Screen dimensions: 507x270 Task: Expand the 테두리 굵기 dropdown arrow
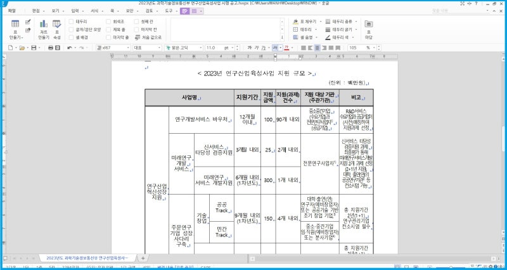pyautogui.click(x=356, y=29)
